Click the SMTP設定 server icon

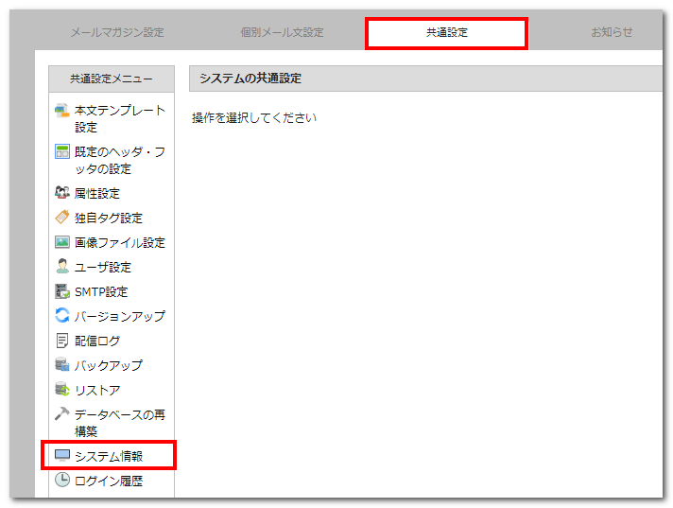[x=61, y=290]
